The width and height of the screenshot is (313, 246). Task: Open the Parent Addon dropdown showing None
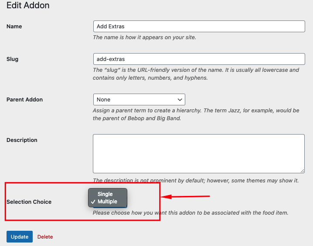pos(139,99)
